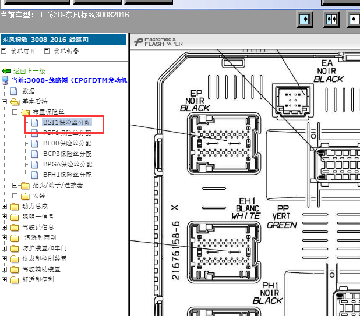The image size is (360, 316).
Task: Click the BPGA保险丝分配 page icon
Action: pos(35,165)
